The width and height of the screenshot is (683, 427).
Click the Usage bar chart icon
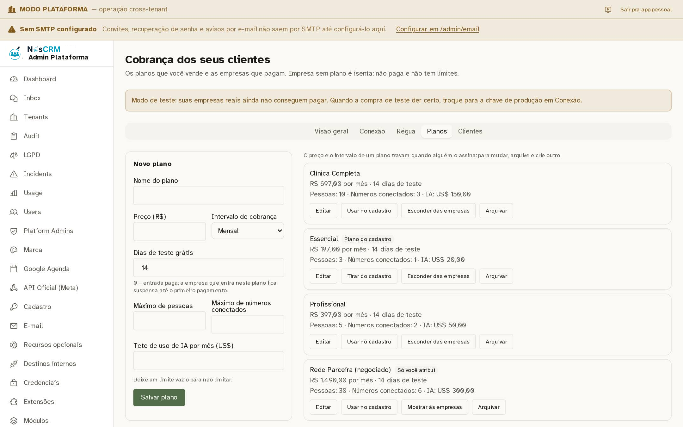pyautogui.click(x=14, y=193)
